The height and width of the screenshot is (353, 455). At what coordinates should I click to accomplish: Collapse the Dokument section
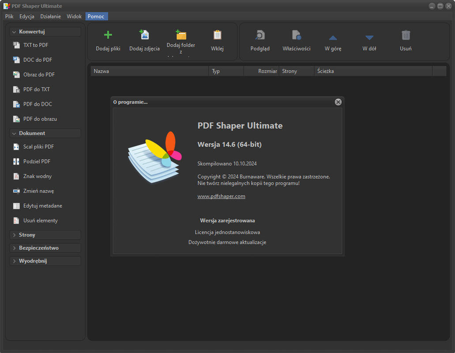[45, 133]
